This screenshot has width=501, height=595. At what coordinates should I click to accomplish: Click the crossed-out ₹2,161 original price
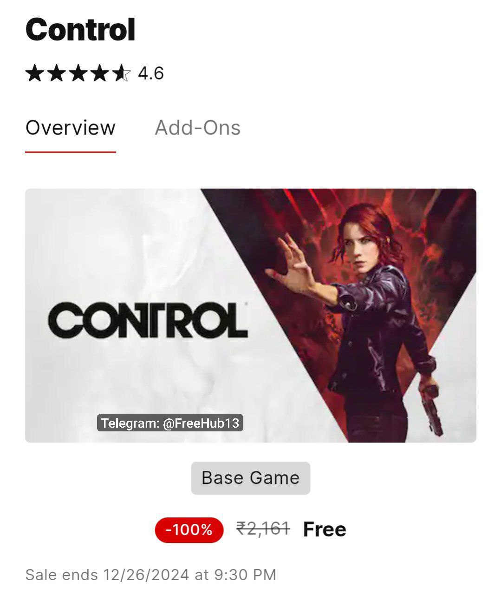click(x=263, y=529)
